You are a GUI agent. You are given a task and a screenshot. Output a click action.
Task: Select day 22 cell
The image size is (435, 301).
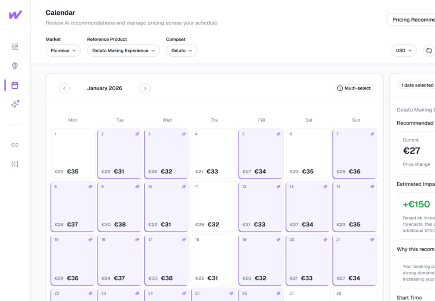73,294
